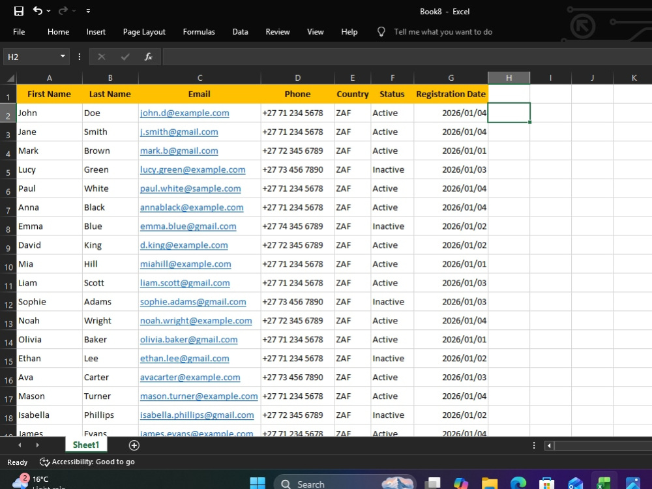Switch to the View tab
Viewport: 652px width, 489px height.
point(315,32)
